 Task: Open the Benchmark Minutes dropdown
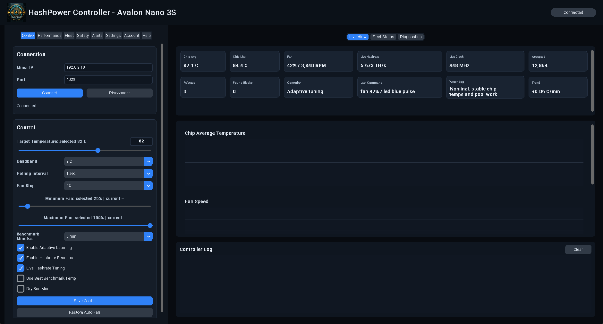point(108,236)
